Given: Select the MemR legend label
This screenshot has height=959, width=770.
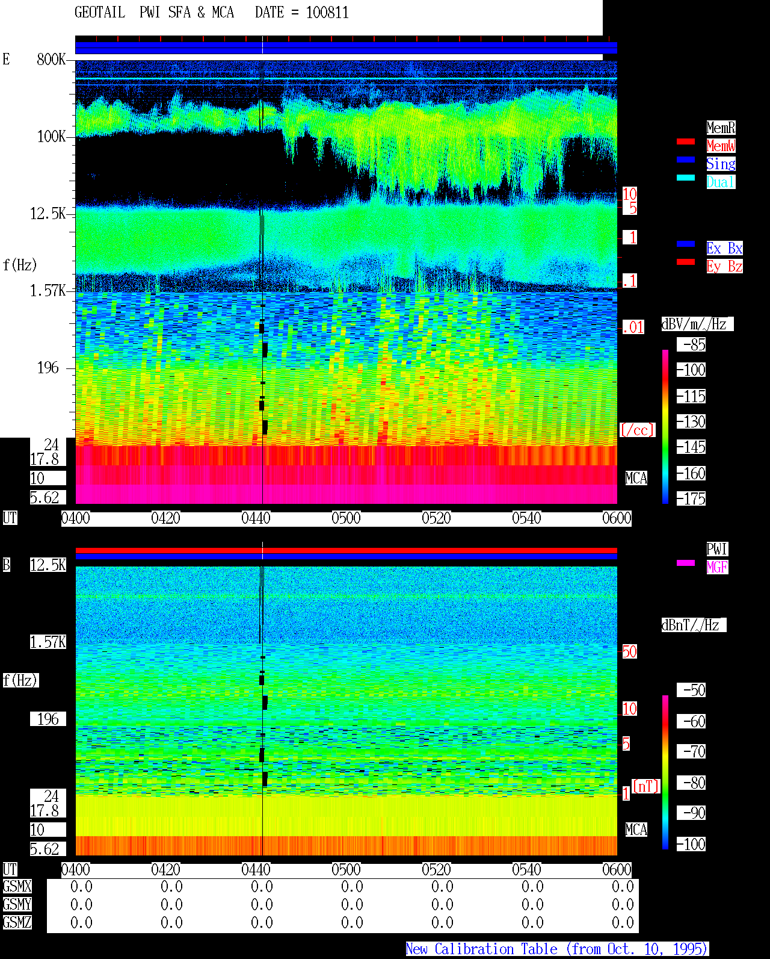Looking at the screenshot, I should pos(721,128).
